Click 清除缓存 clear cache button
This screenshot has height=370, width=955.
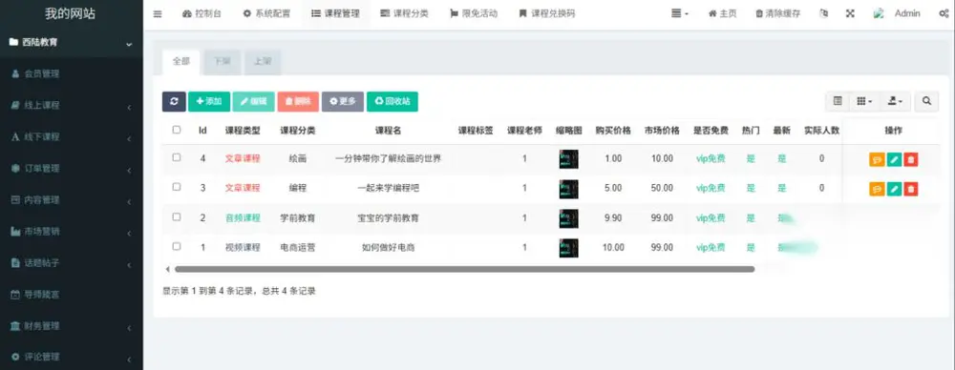click(777, 14)
